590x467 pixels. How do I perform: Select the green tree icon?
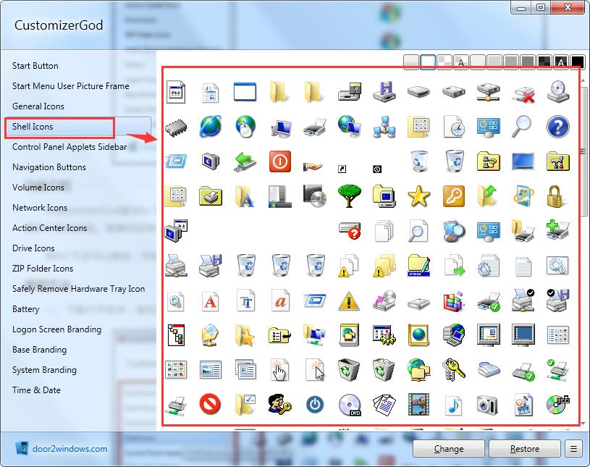(349, 195)
